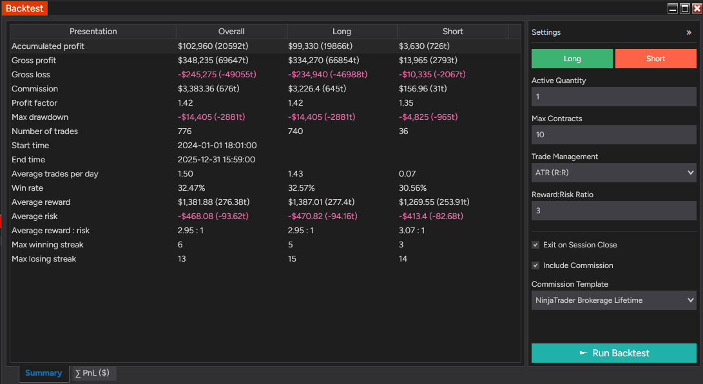Select the End time row label
This screenshot has height=384, width=703.
click(x=28, y=160)
